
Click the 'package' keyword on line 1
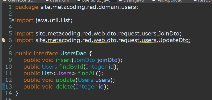point(27,7)
